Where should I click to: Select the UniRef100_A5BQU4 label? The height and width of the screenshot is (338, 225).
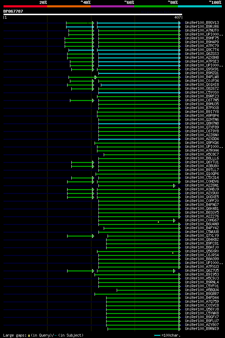[202, 290]
